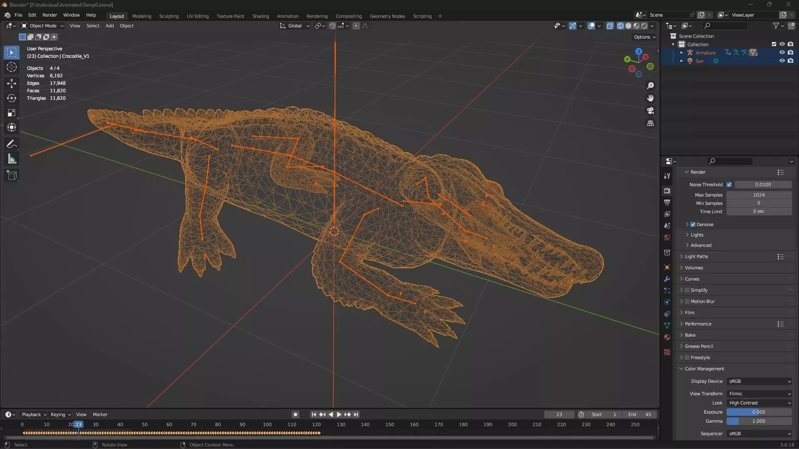Open the File menu
Image resolution: width=799 pixels, height=449 pixels.
18,15
